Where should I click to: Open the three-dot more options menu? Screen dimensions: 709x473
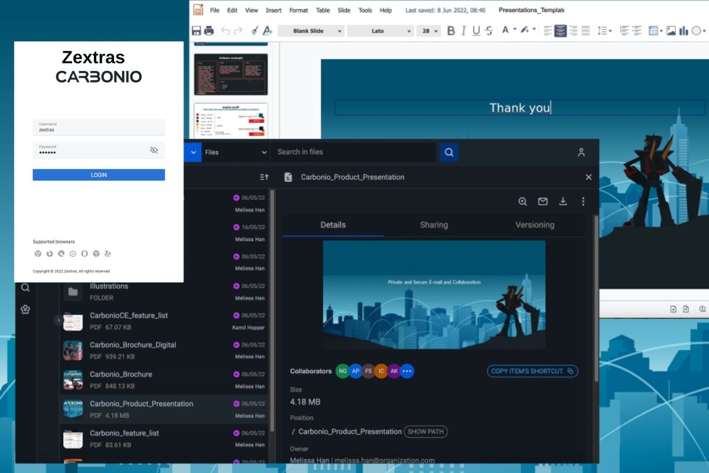pos(583,201)
